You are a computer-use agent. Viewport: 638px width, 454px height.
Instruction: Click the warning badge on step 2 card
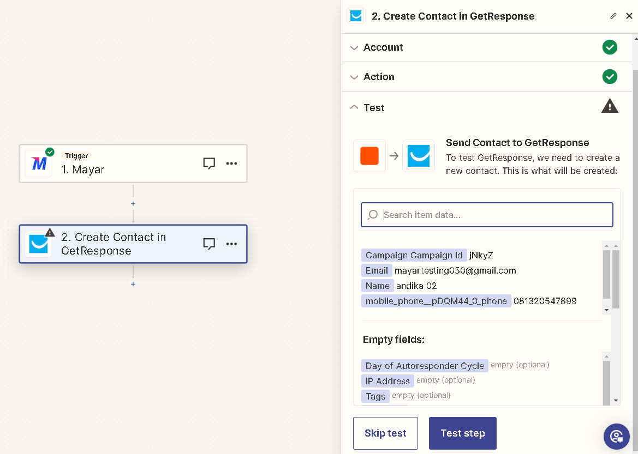click(50, 233)
